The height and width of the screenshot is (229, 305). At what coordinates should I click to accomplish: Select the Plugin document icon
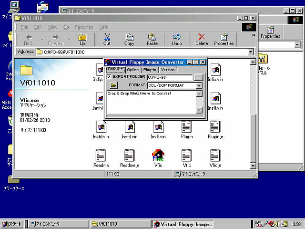pyautogui.click(x=187, y=130)
